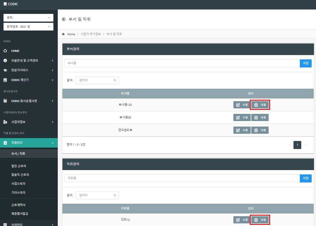
Task: Delete the 연구관리부 department row
Action: [x=260, y=130]
